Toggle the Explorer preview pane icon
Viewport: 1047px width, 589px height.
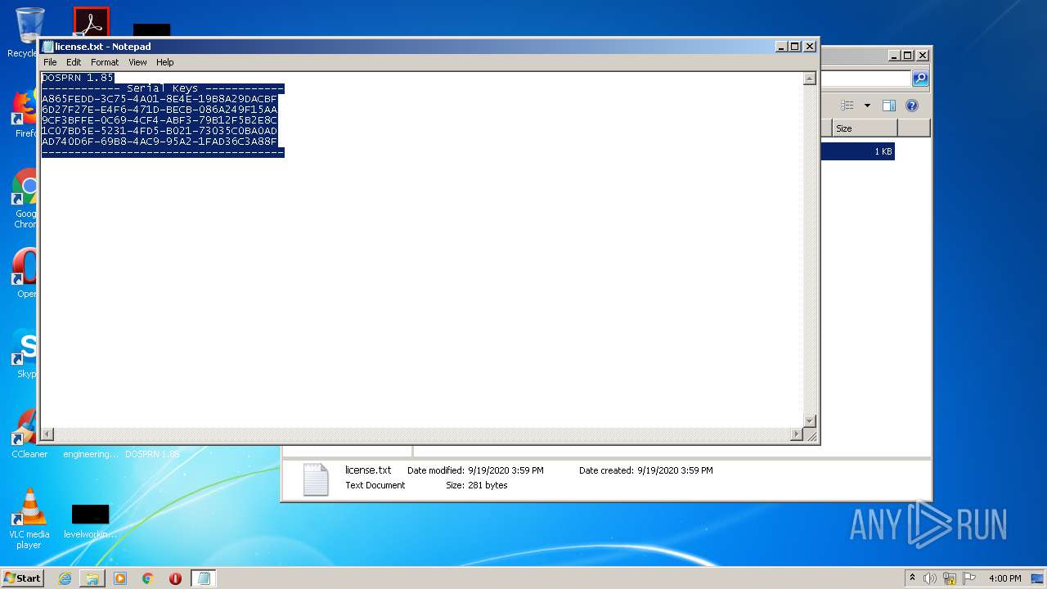click(889, 106)
